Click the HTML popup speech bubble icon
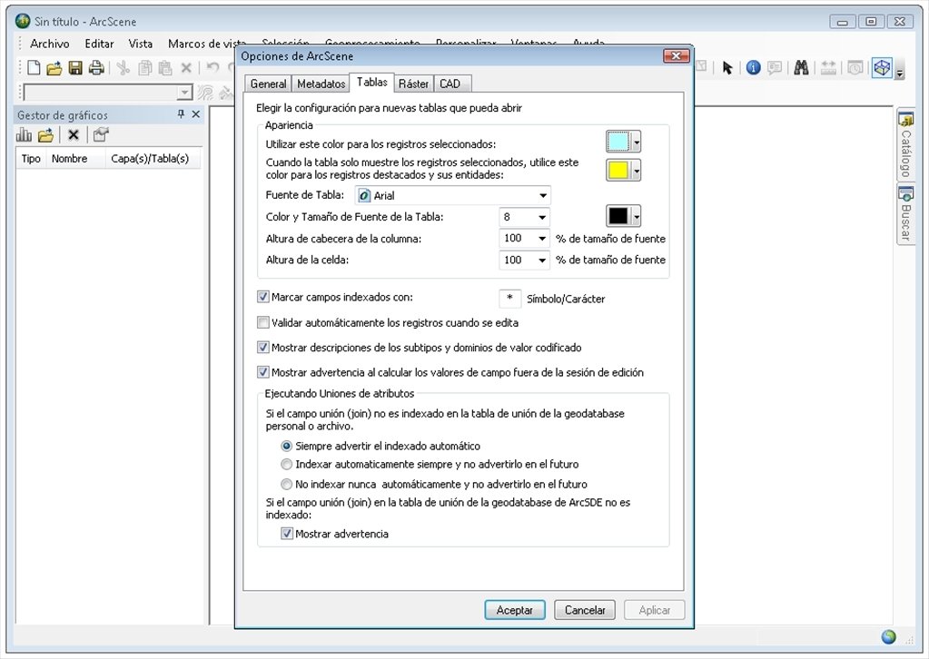The image size is (929, 659). (x=775, y=68)
